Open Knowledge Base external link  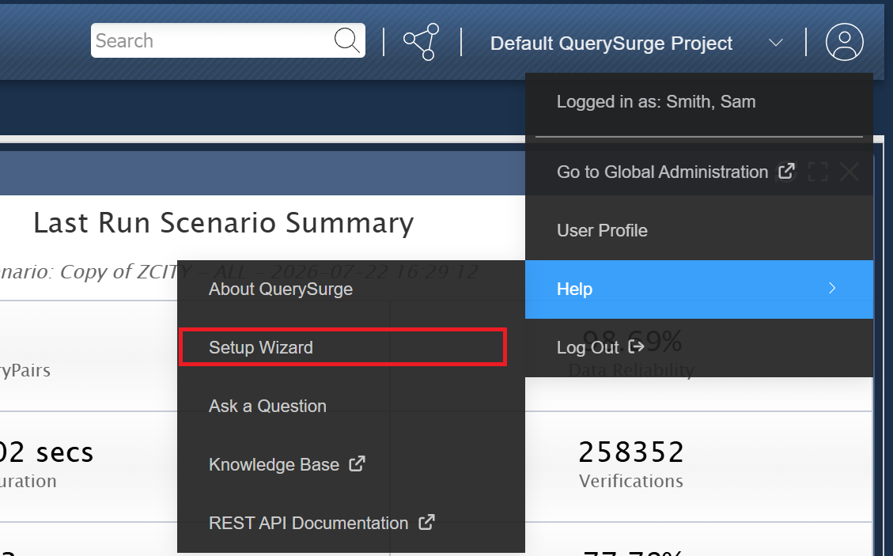pyautogui.click(x=351, y=464)
